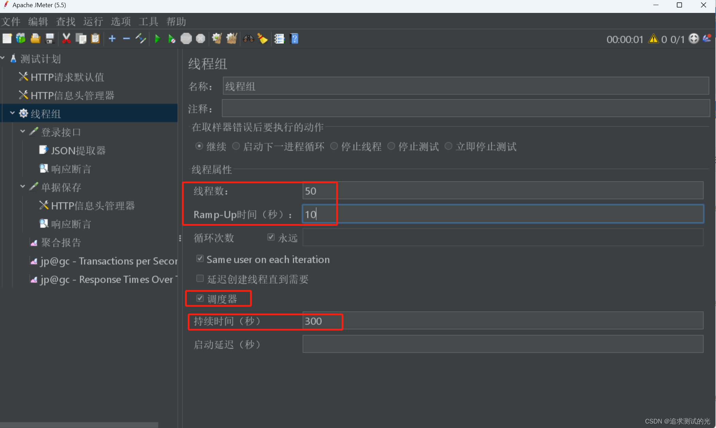Click the 注释 comment field
This screenshot has height=428, width=716.
point(466,108)
